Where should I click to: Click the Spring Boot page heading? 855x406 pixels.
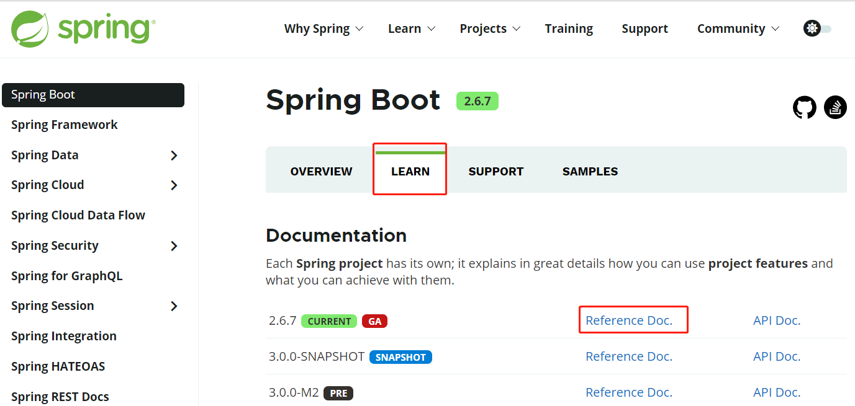click(353, 100)
